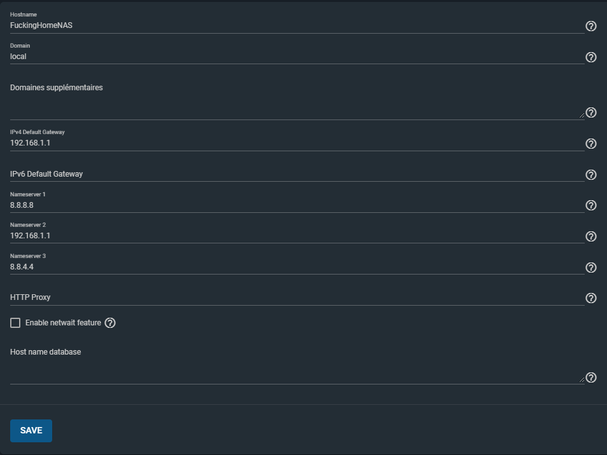Show help for Nameserver 3

pos(590,268)
